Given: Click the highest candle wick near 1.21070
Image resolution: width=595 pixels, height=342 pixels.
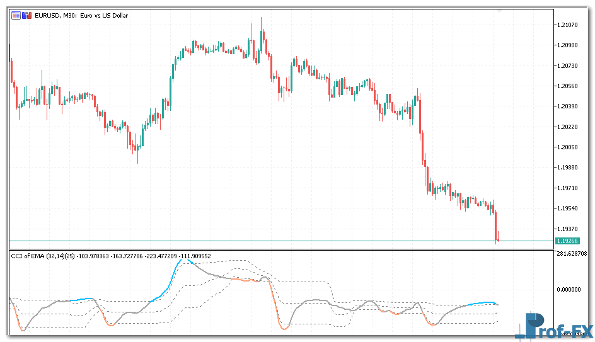Looking at the screenshot, I should pos(261,21).
